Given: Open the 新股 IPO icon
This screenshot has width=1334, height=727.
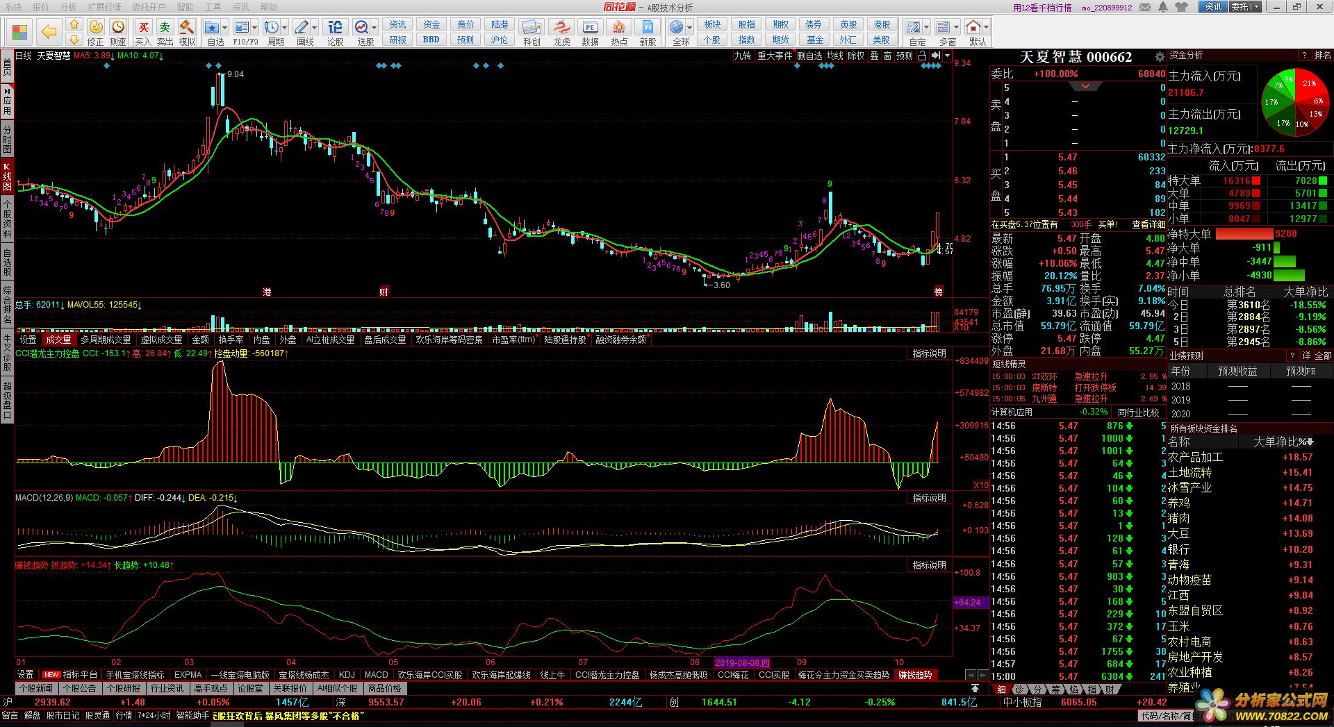Looking at the screenshot, I should click(648, 28).
